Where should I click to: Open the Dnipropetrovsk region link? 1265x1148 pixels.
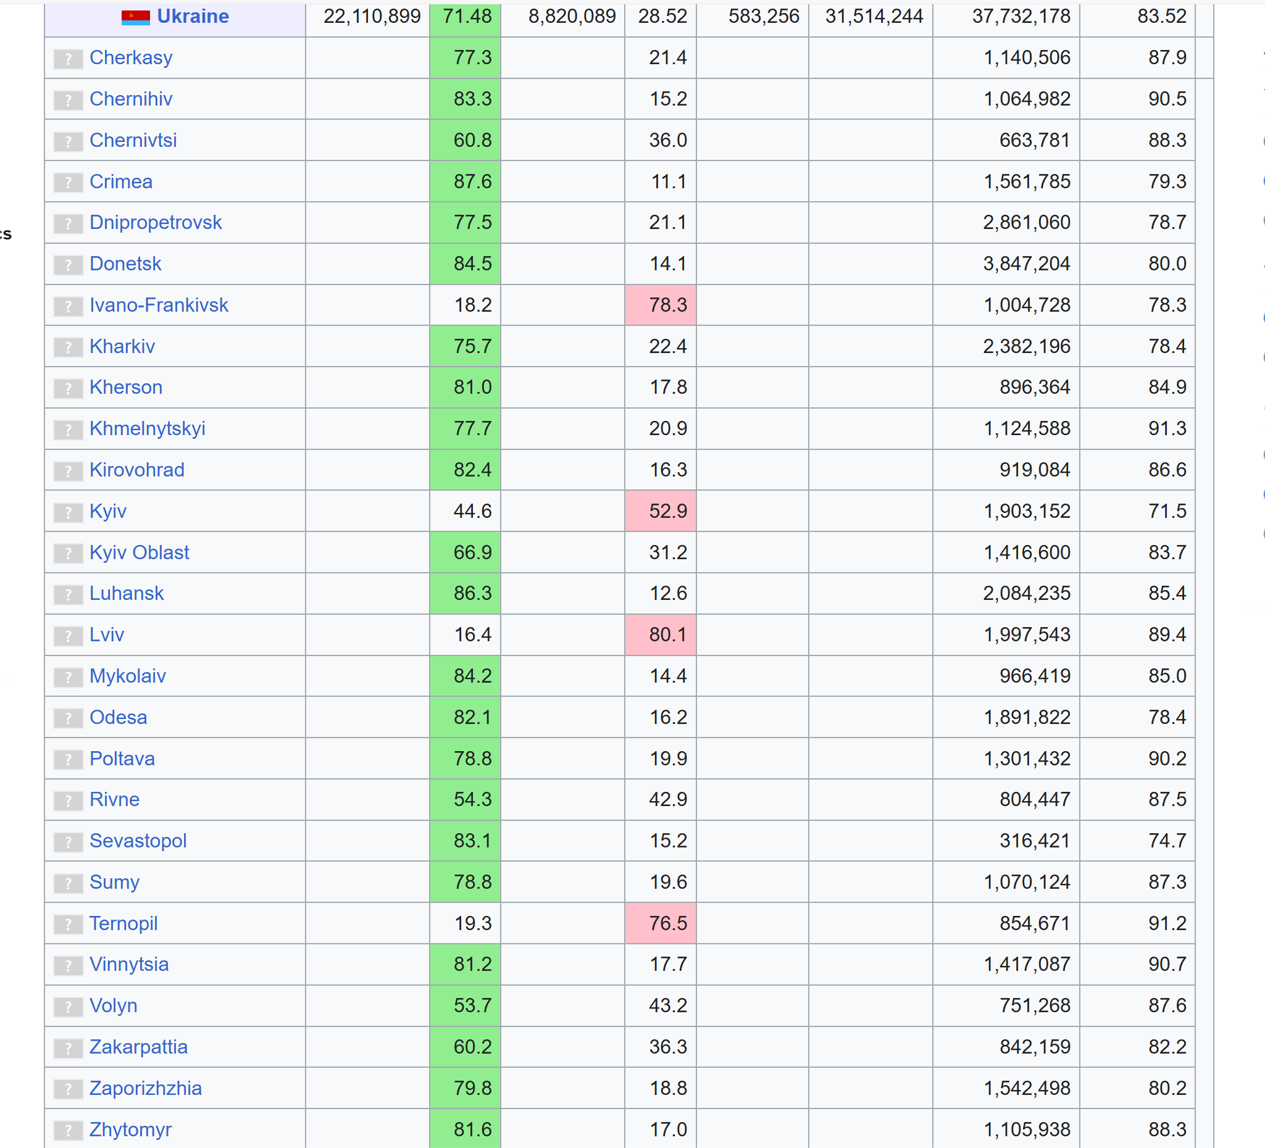pyautogui.click(x=156, y=223)
